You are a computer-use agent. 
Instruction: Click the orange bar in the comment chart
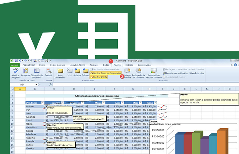tap(223, 142)
